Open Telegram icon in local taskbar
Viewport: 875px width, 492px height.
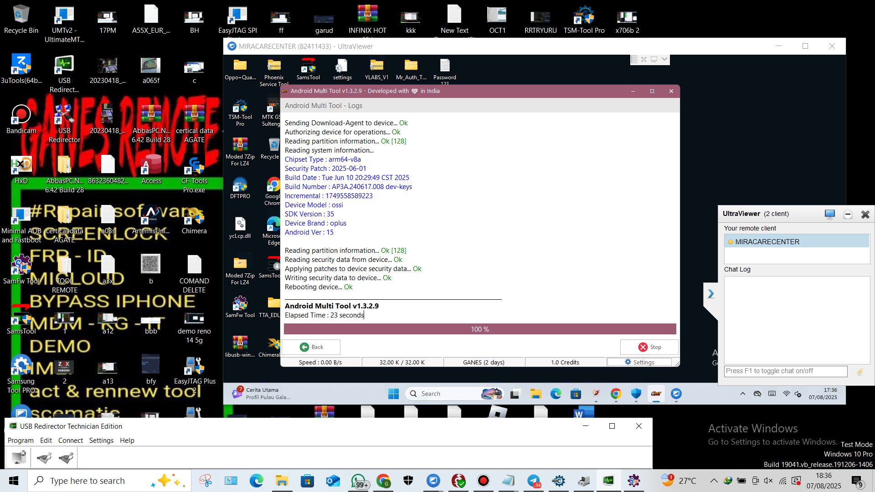pyautogui.click(x=534, y=481)
